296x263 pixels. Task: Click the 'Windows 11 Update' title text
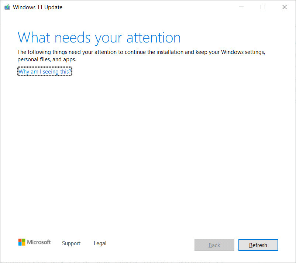[x=38, y=7]
